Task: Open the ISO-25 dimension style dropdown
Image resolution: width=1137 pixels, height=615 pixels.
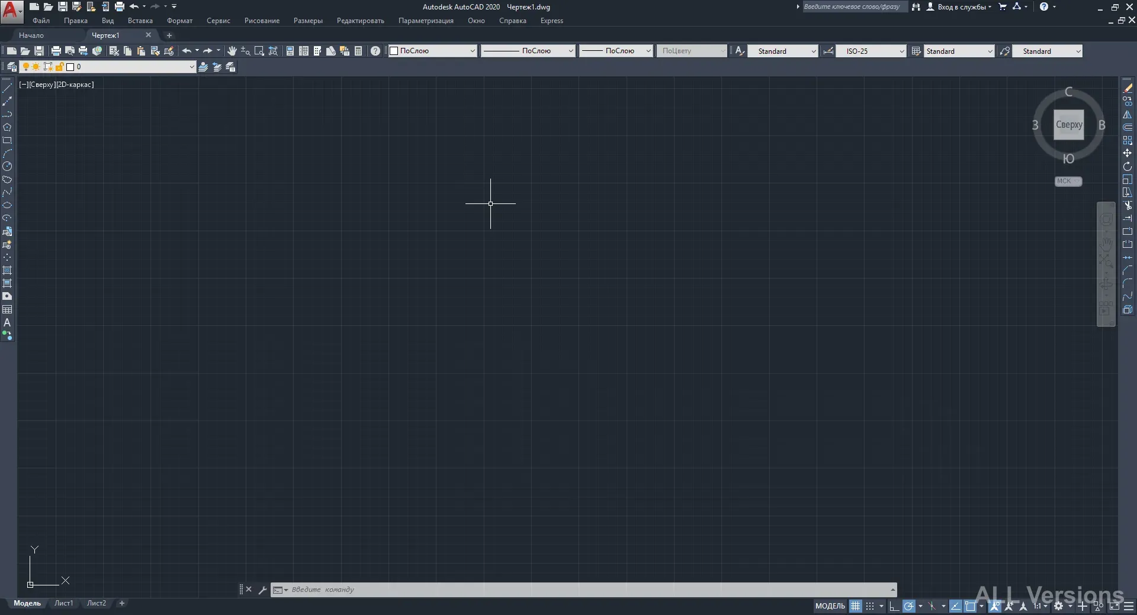Action: 871,51
